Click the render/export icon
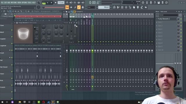Viewport: 186px width, 104px height. pyautogui.click(x=163, y=3)
